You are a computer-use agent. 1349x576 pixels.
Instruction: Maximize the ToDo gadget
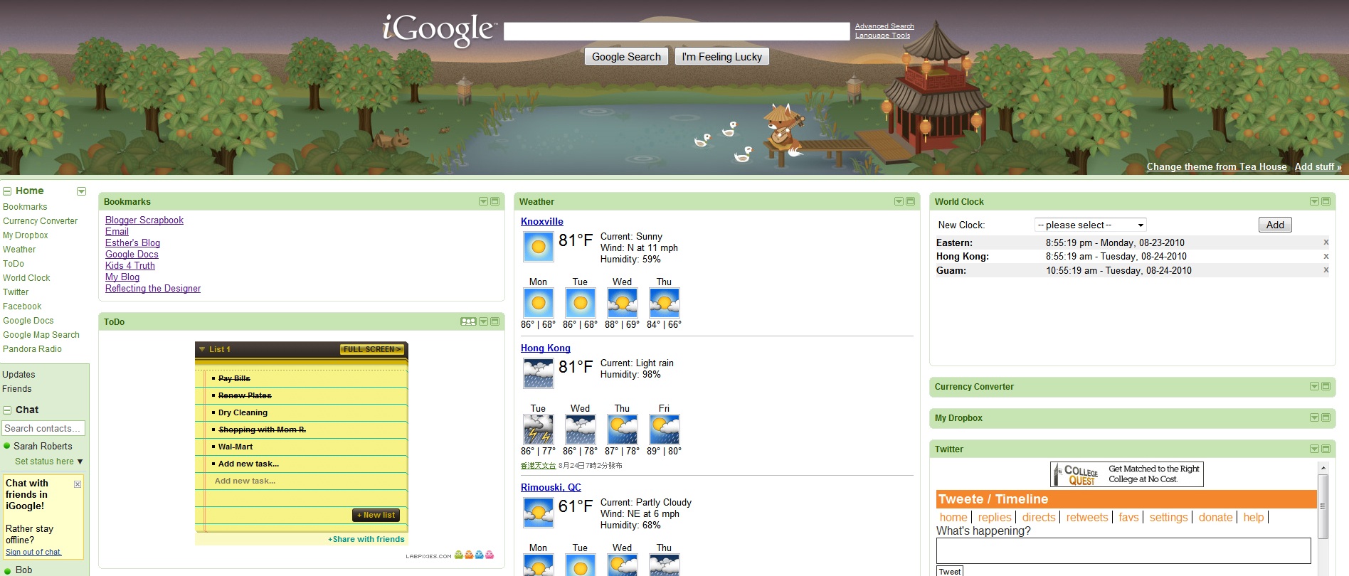tap(494, 321)
